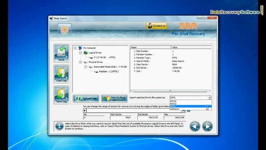Viewport: 266px width, 150px height.
Task: Click the Value column header
Action: 191,47
